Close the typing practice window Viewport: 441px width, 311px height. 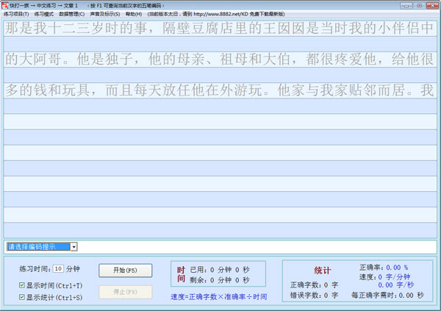(x=431, y=5)
